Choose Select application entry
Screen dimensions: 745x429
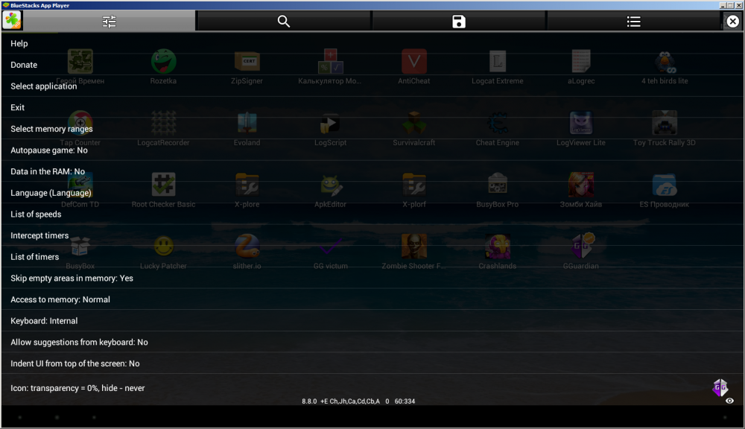[43, 86]
